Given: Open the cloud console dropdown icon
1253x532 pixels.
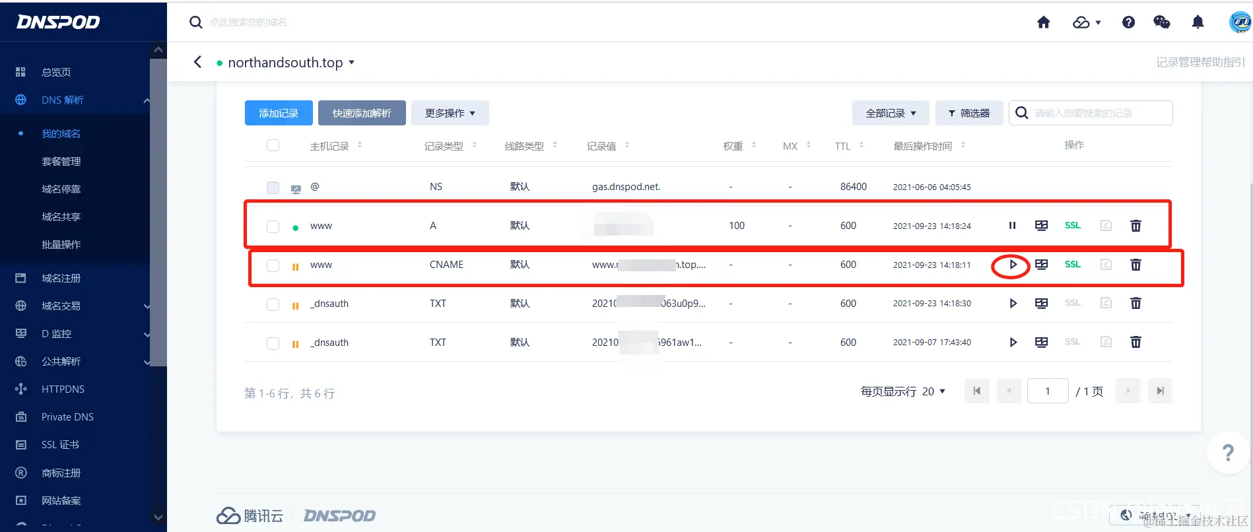Looking at the screenshot, I should (1087, 22).
